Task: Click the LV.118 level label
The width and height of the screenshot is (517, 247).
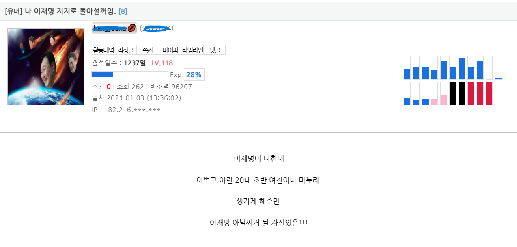Action: (162, 63)
